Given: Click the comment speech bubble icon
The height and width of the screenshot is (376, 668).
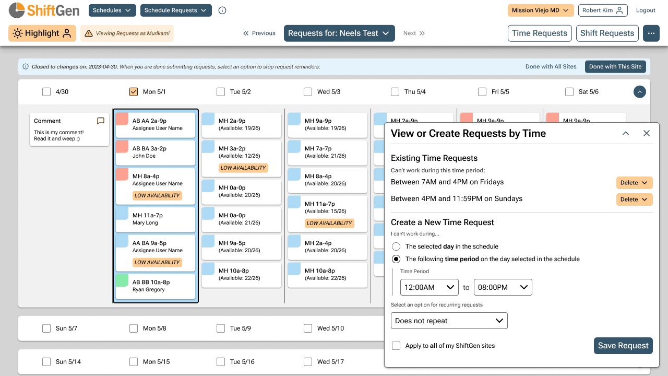Looking at the screenshot, I should coord(101,121).
